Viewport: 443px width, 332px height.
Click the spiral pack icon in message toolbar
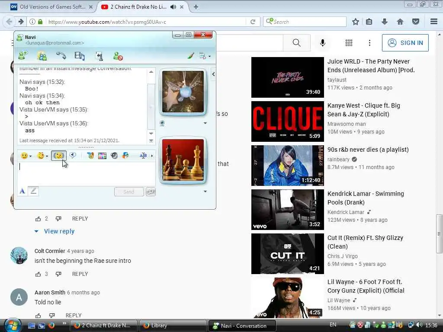point(114,156)
